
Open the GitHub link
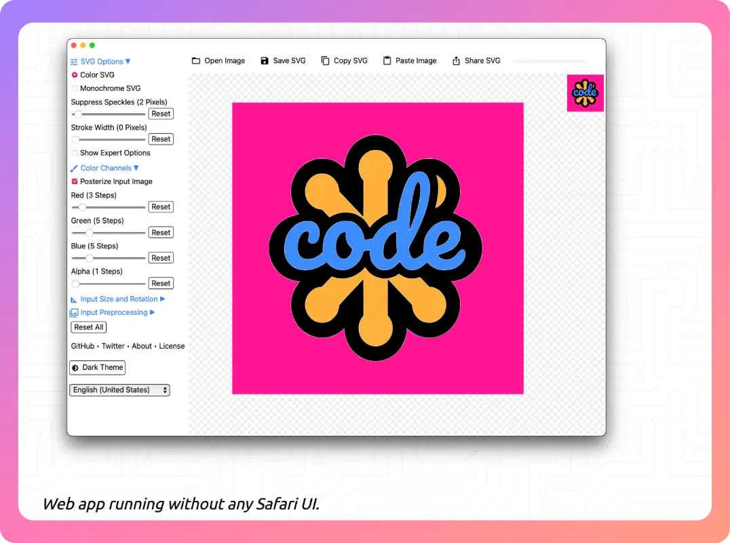coord(83,346)
